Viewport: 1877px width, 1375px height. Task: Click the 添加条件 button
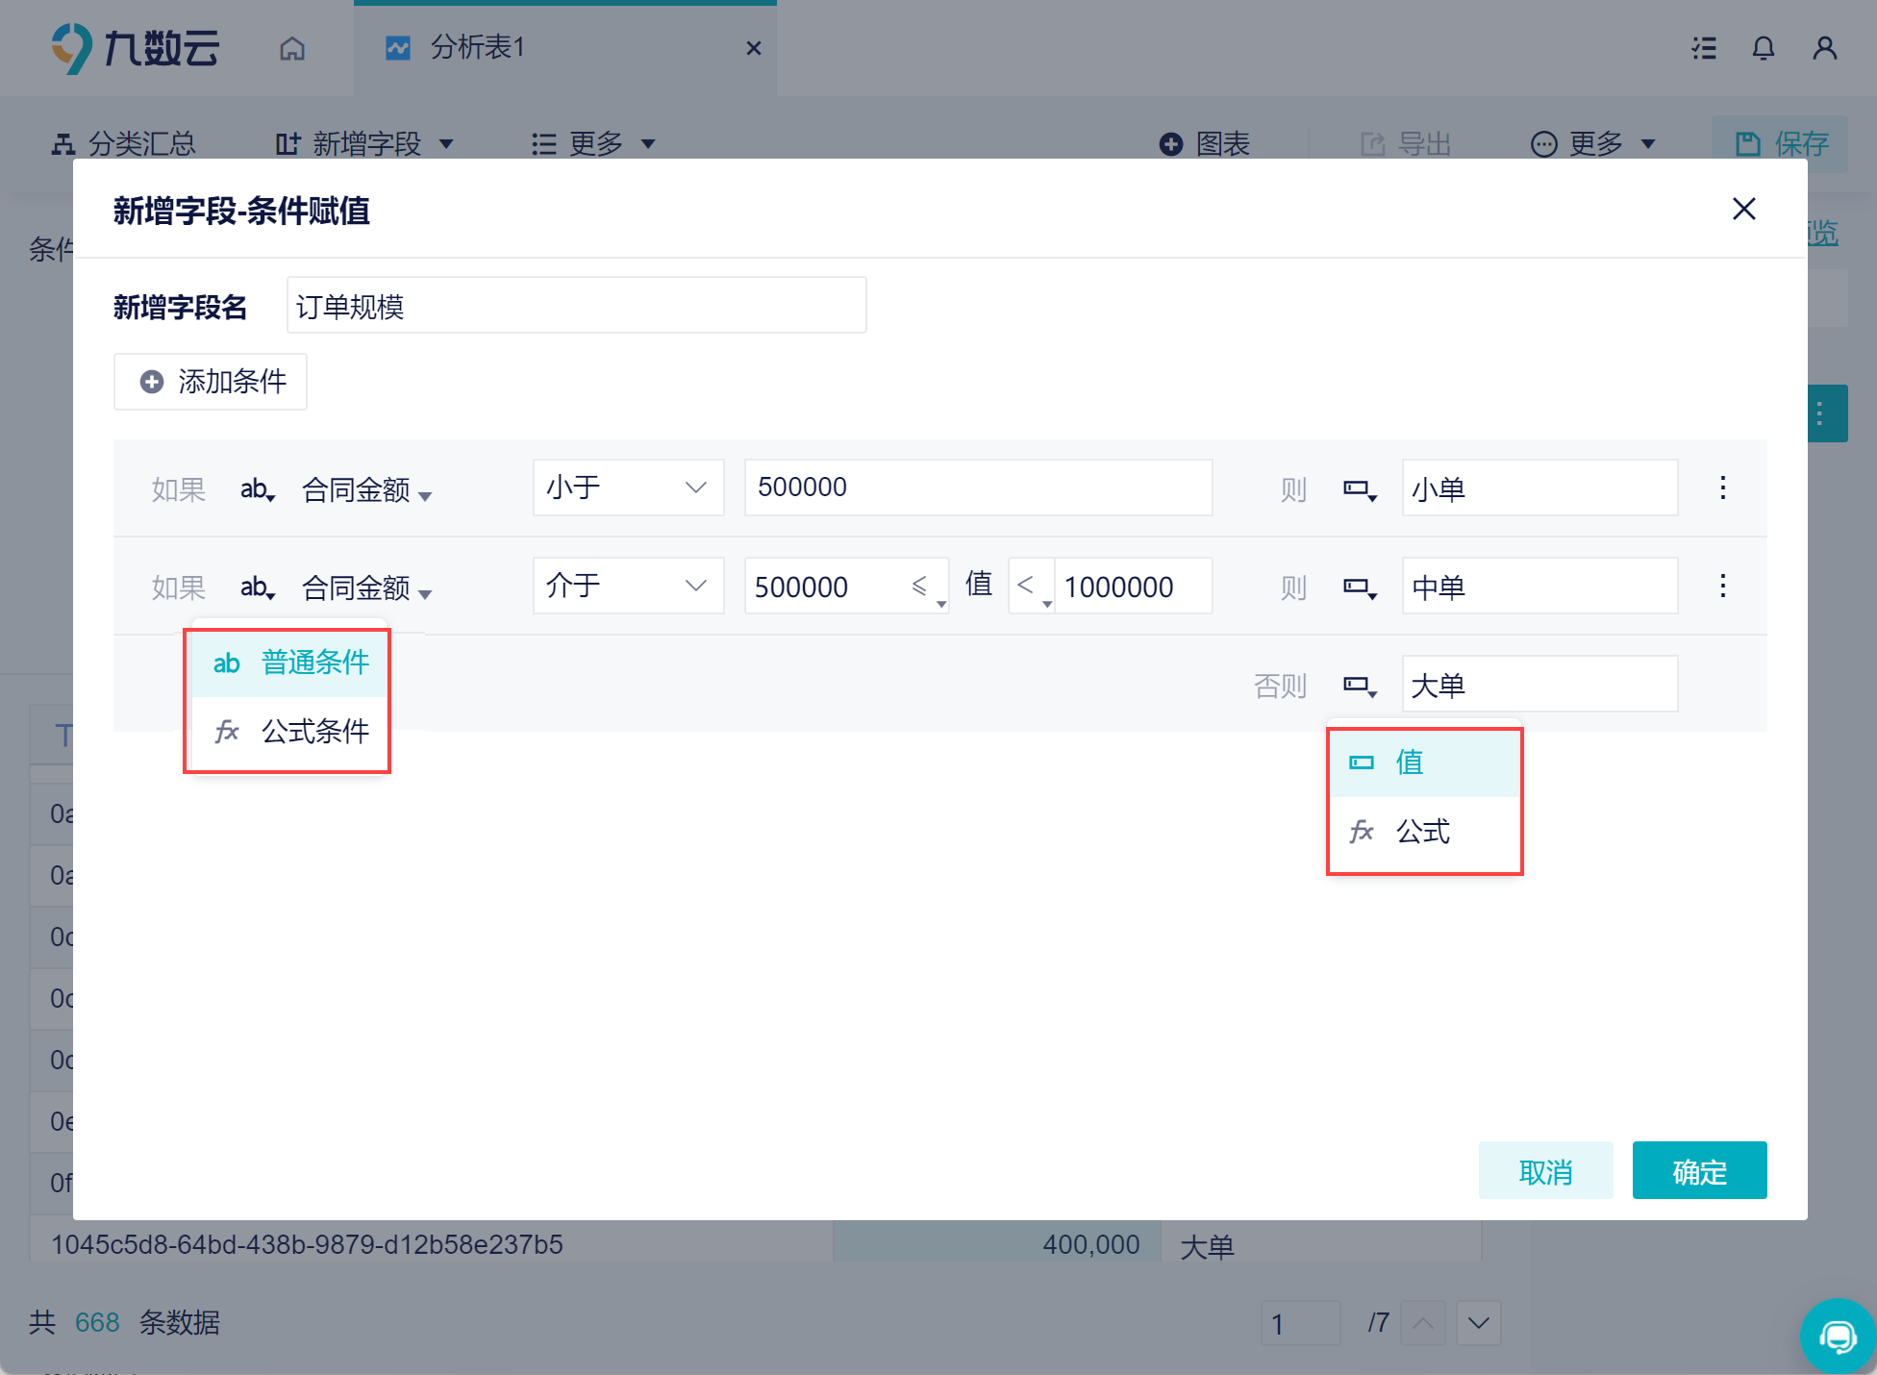(211, 382)
